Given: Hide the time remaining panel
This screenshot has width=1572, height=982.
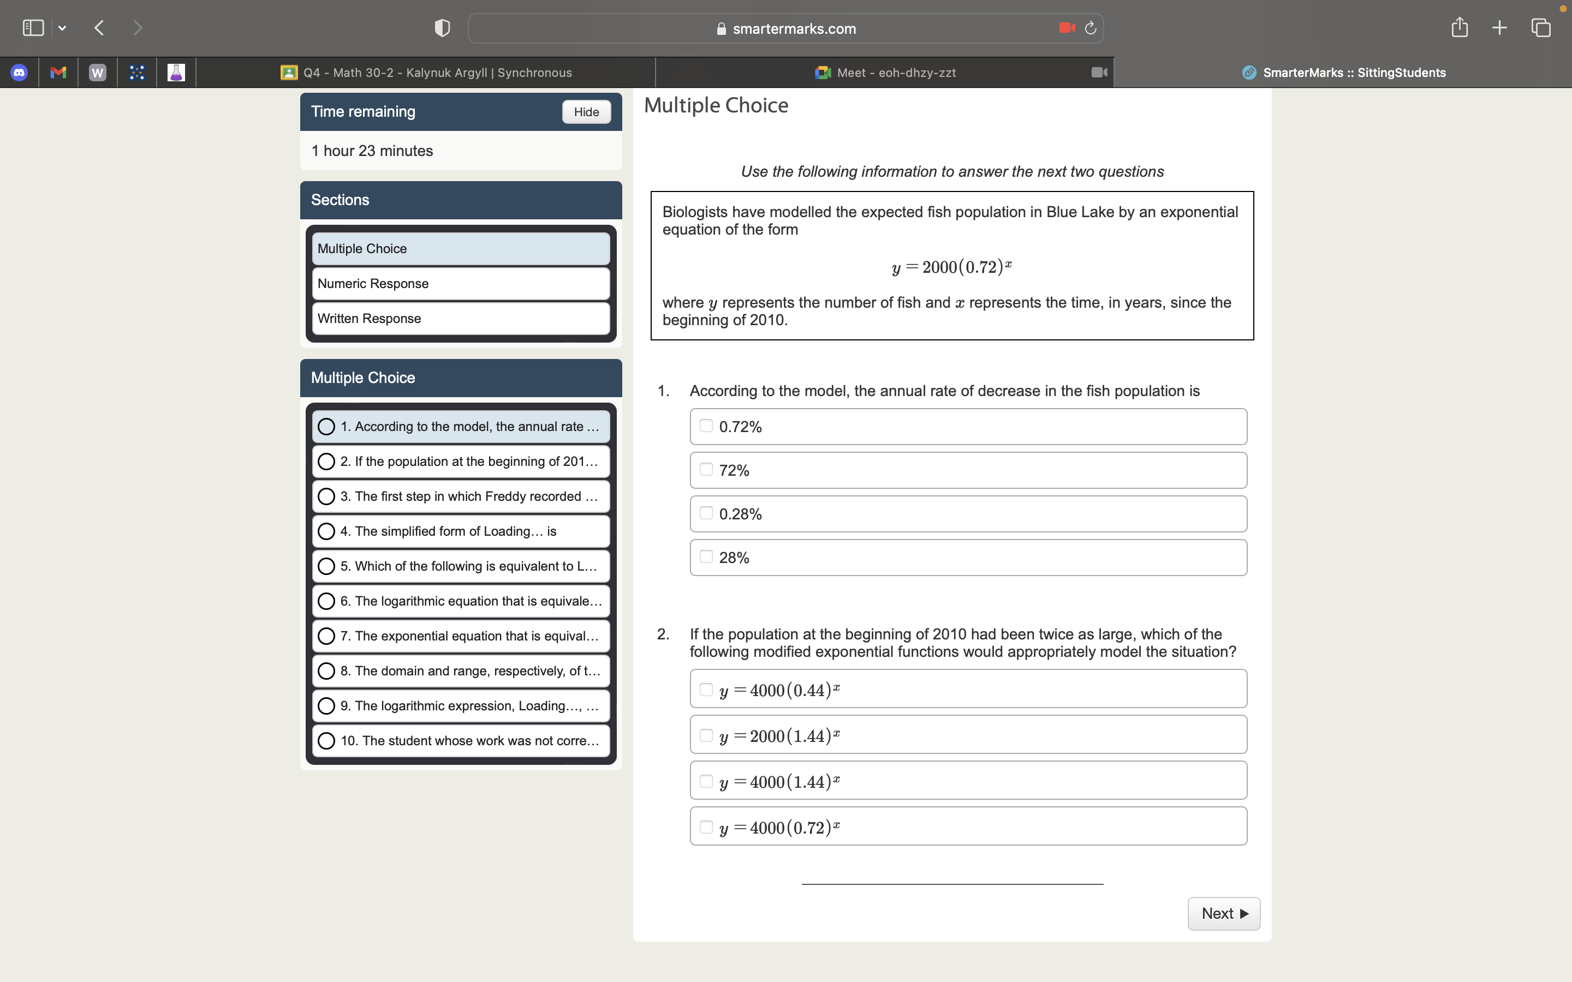Looking at the screenshot, I should [x=585, y=112].
